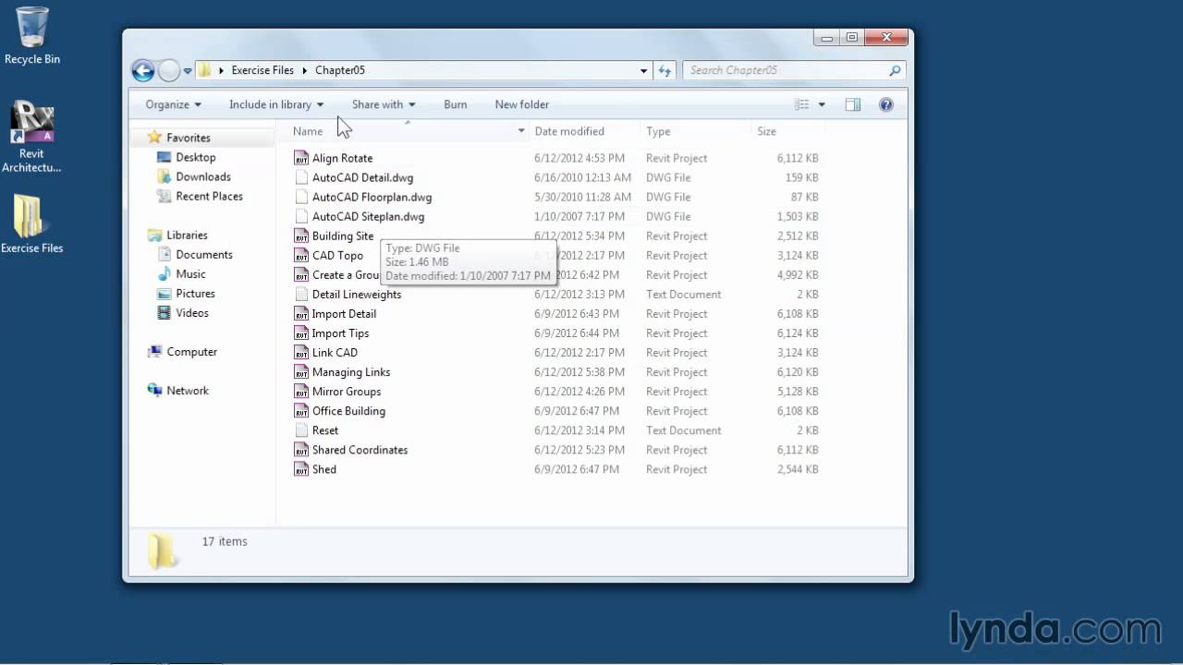Select the Link CAD Revit file icon
Viewport: 1183px width, 665px height.
[301, 352]
